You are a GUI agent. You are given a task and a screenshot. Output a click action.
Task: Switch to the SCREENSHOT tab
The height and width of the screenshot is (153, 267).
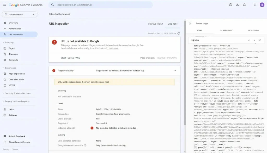(x=226, y=30)
